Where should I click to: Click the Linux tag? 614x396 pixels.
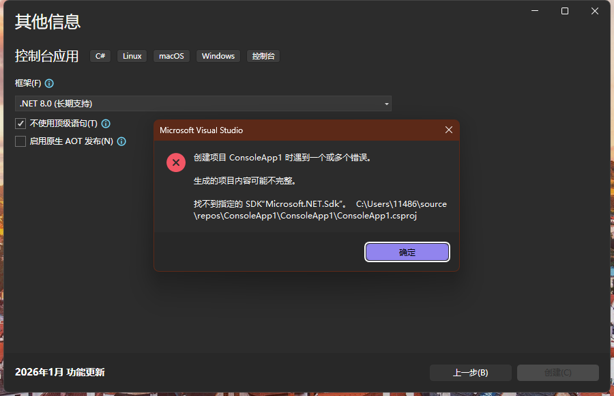click(132, 56)
